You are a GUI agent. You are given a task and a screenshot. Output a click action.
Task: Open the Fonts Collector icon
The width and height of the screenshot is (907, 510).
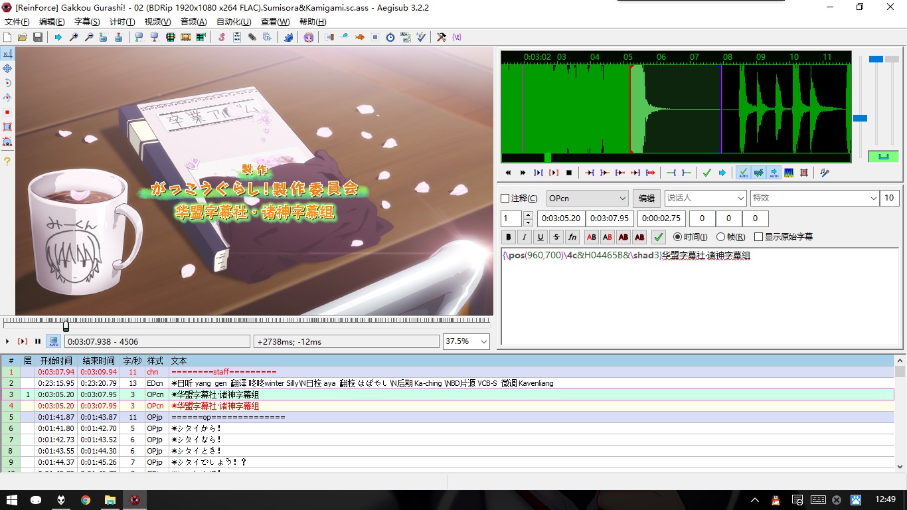point(268,37)
